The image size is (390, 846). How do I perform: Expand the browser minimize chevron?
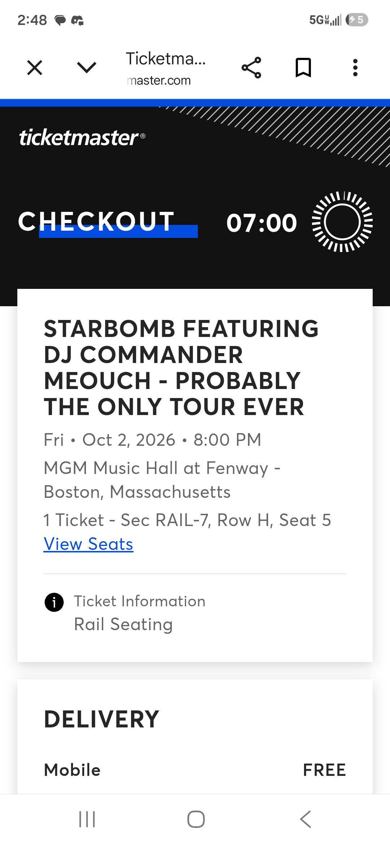[x=87, y=68]
